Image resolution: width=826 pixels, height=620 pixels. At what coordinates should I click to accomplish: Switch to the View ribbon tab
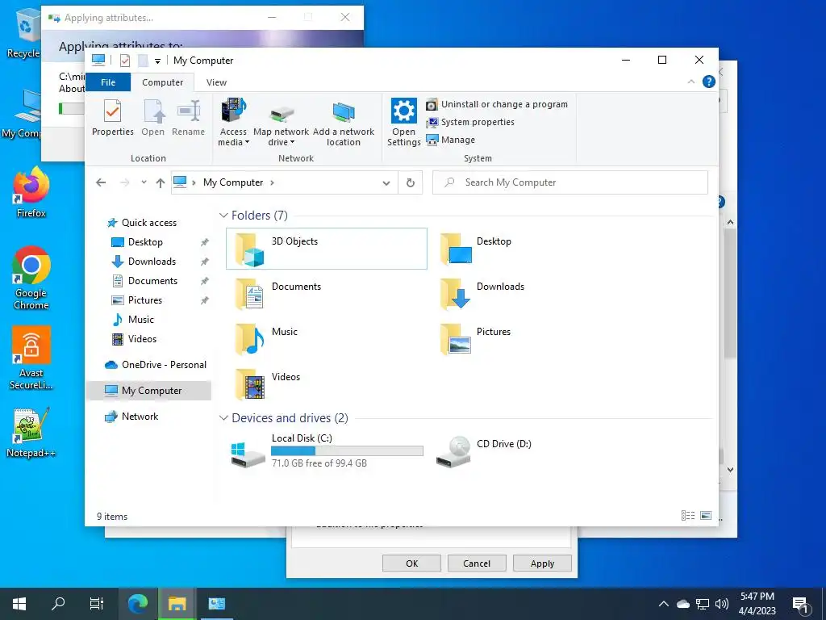(x=216, y=82)
